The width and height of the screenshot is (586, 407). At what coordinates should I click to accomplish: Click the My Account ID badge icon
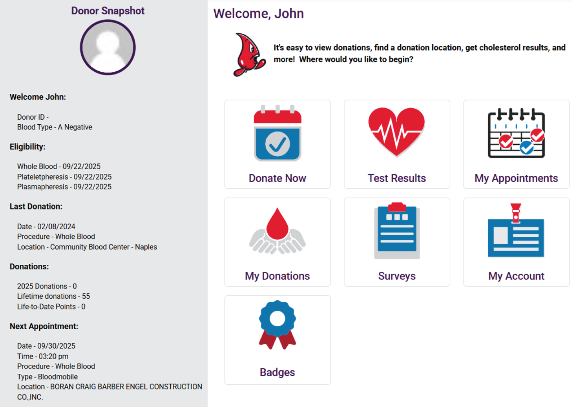516,231
